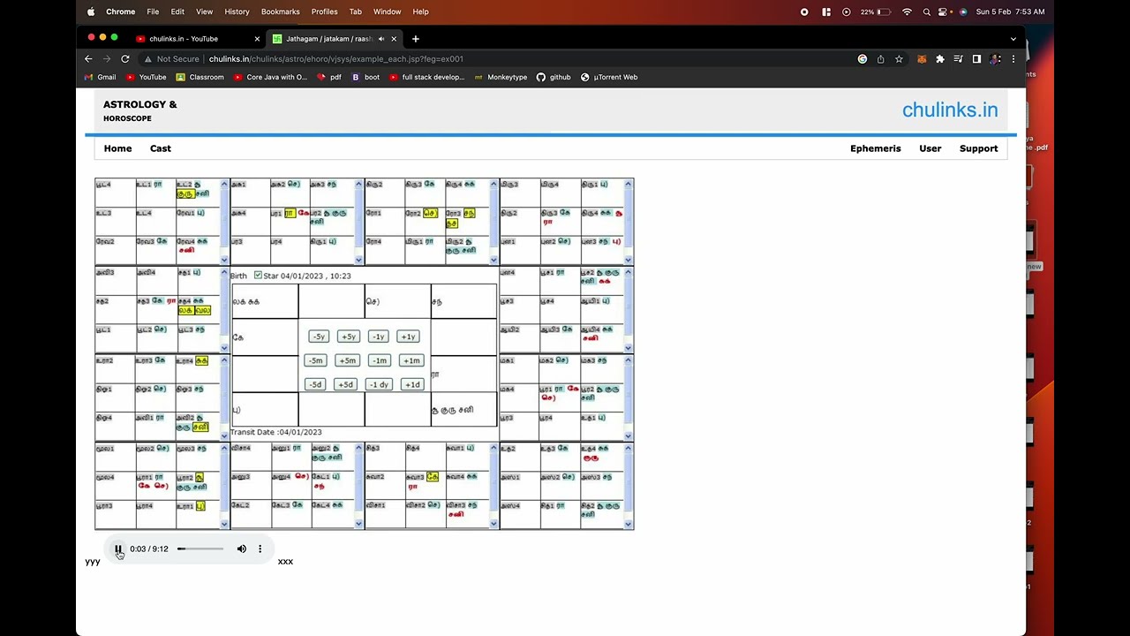Click the chulinks.in site logo link
Screen dimensions: 1130x636
pos(950,110)
